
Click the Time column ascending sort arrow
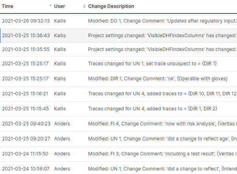pos(50,6)
